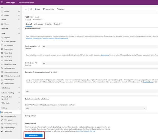Expand the Value chain group chevron
The image size is (158, 139).
tap(19, 103)
